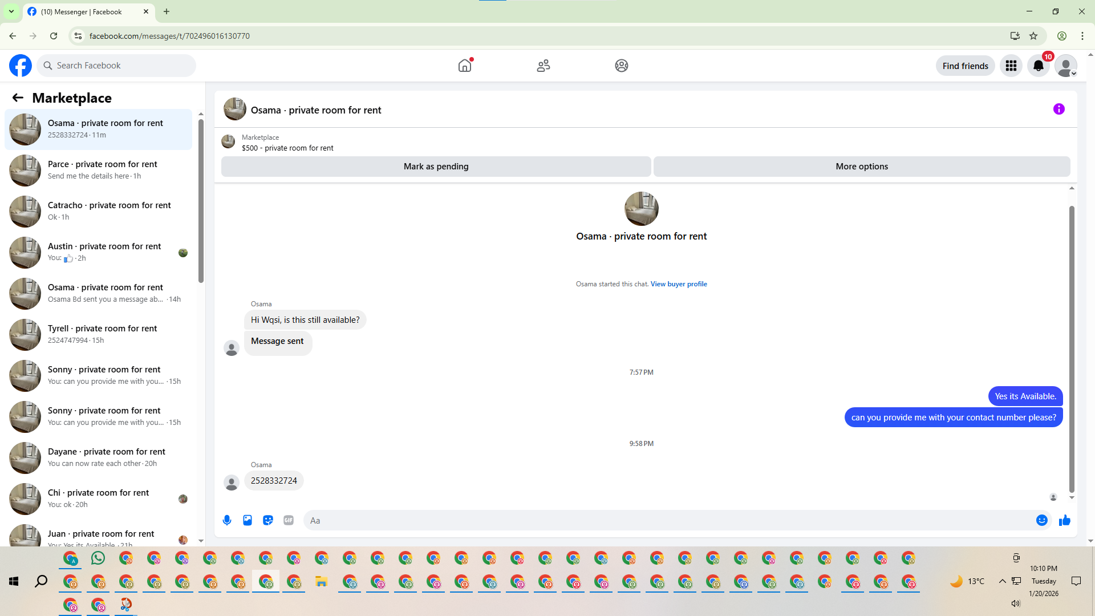
Task: Click the 'Yes its Available.' message bubble
Action: (x=1025, y=396)
